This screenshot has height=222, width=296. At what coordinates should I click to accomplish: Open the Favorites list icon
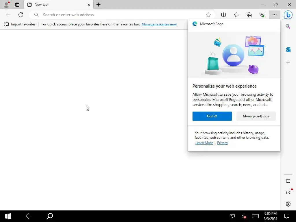236,15
